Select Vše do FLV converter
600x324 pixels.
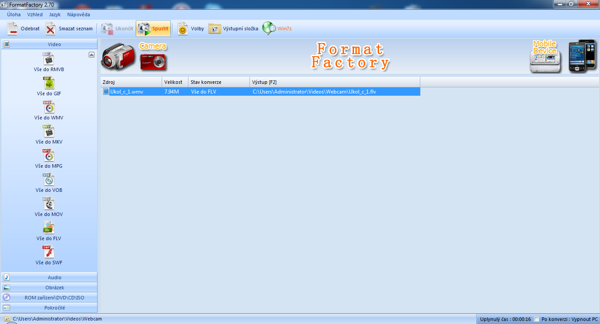[49, 231]
